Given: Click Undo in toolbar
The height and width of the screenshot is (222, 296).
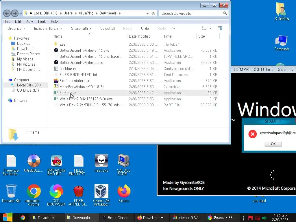Looking at the screenshot, I should click(x=145, y=28).
